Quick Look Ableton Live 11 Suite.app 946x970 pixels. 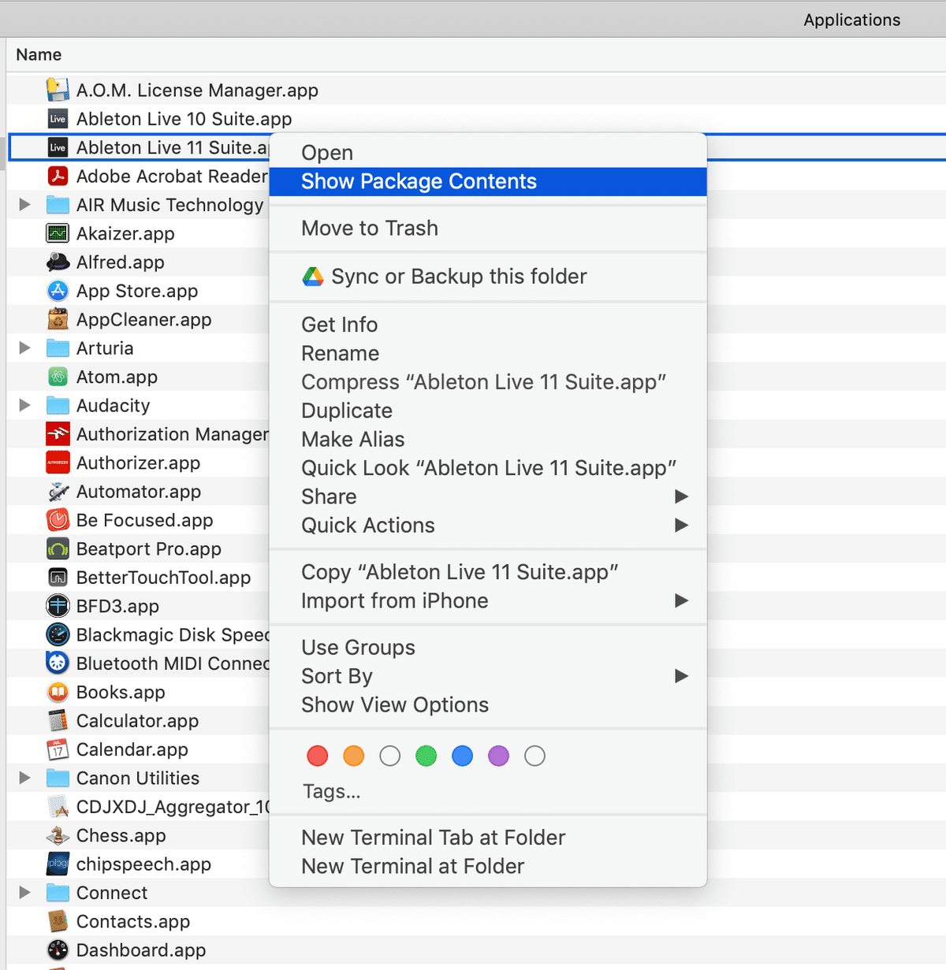488,468
